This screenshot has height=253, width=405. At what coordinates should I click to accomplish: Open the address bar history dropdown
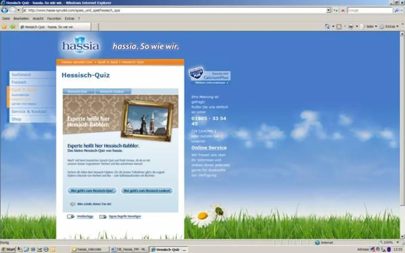(328, 10)
